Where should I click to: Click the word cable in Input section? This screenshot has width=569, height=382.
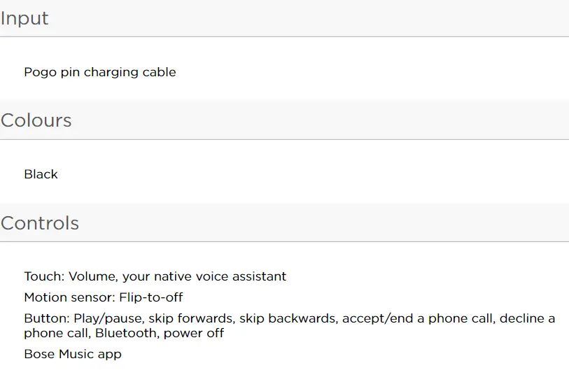point(160,72)
